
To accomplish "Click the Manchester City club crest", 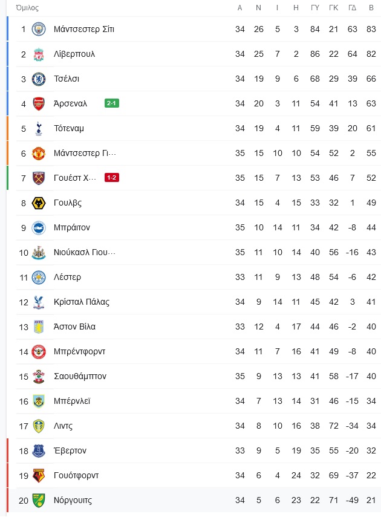I will pyautogui.click(x=39, y=29).
